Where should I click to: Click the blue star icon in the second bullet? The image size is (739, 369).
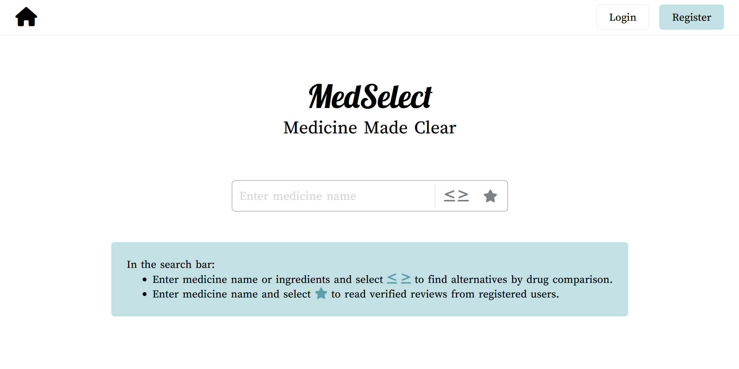[321, 294]
